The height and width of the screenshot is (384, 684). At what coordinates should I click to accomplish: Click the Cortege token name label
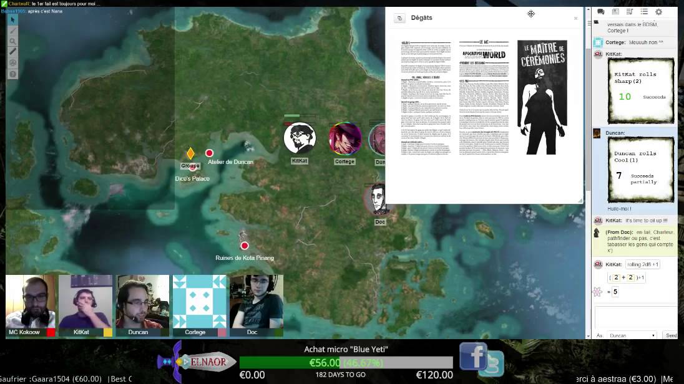[344, 161]
